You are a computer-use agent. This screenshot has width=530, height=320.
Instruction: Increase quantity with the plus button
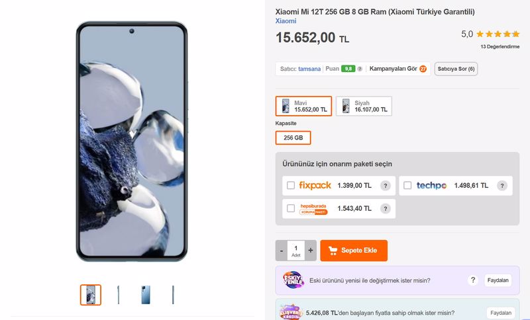tap(311, 251)
